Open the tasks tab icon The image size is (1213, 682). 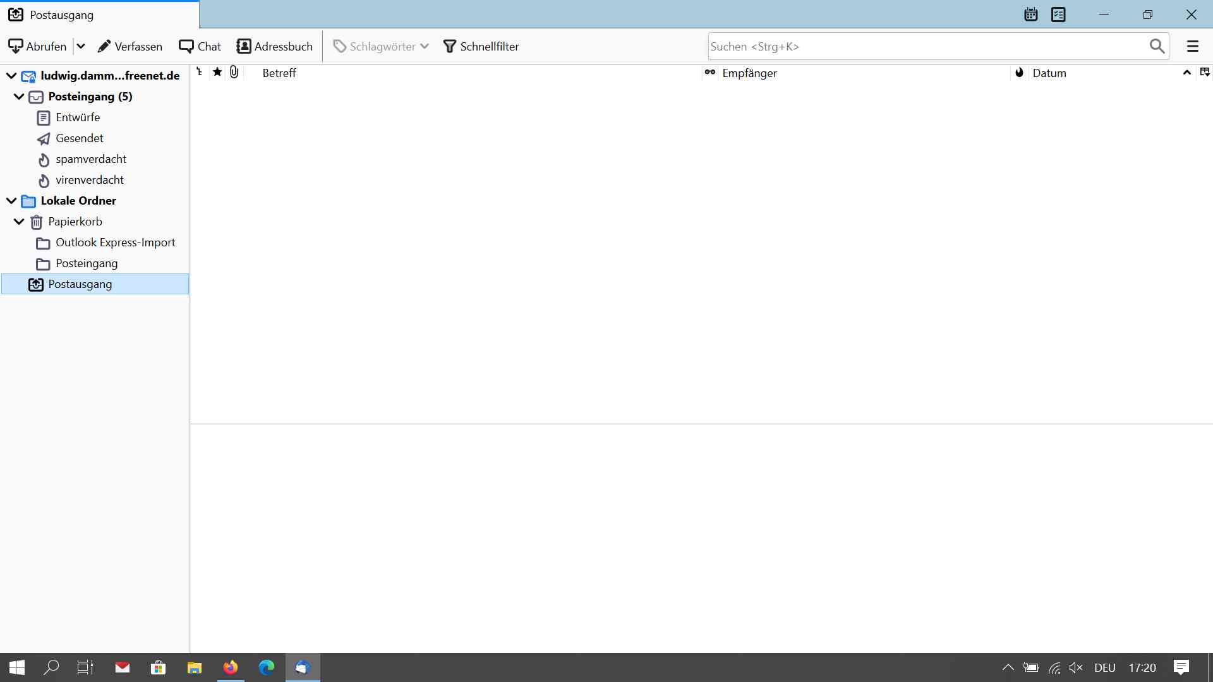(1058, 15)
